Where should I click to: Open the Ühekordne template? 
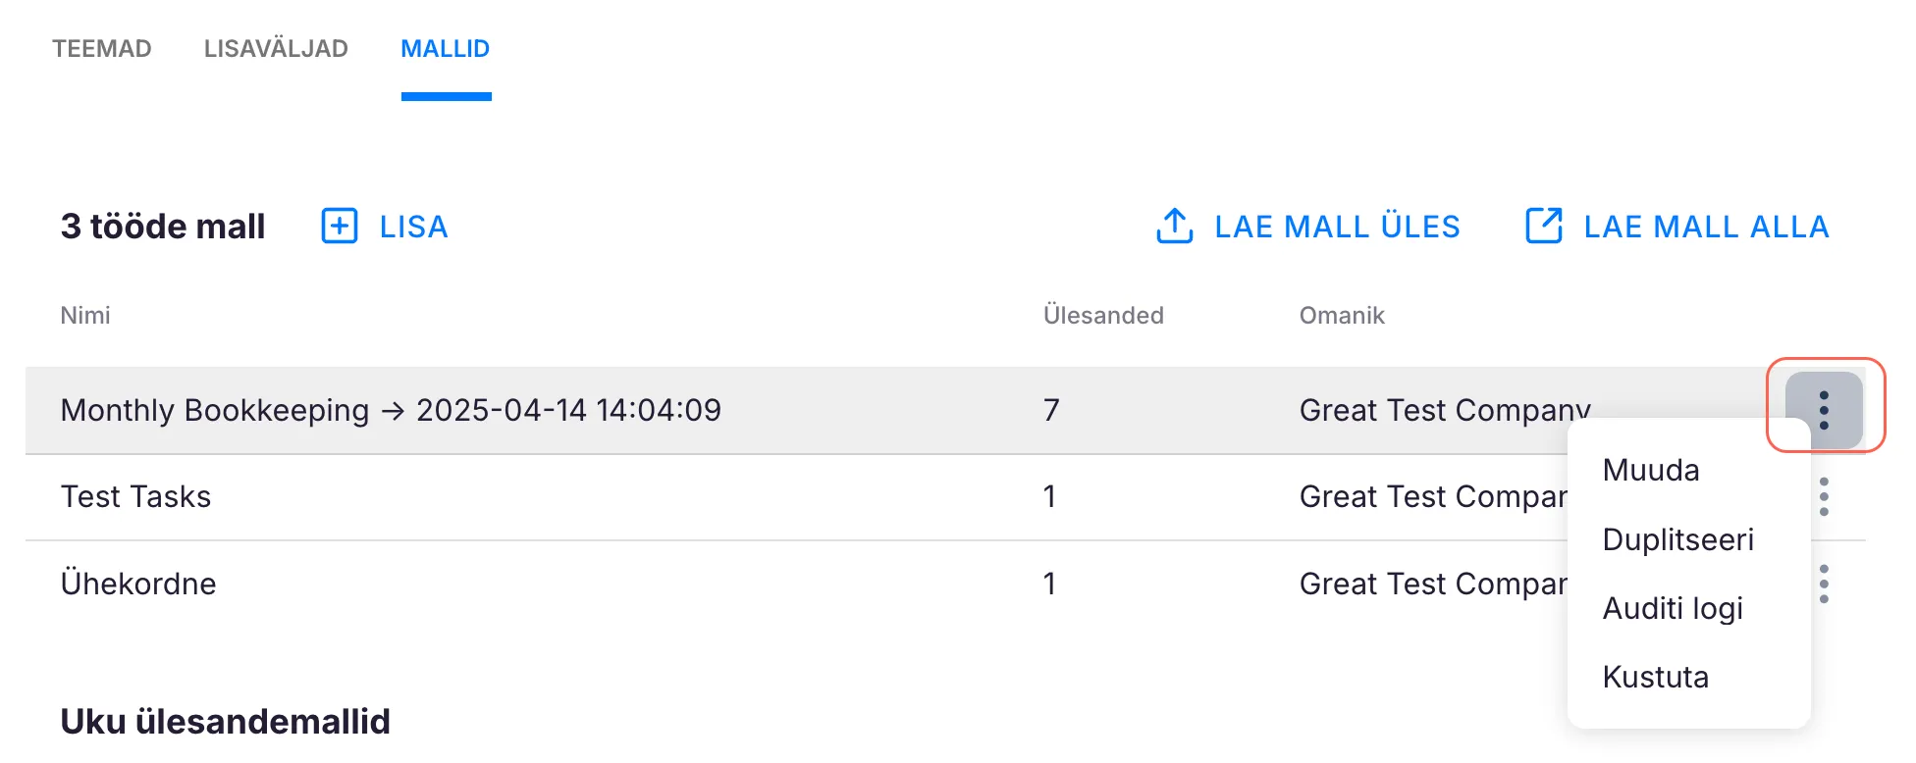(138, 585)
